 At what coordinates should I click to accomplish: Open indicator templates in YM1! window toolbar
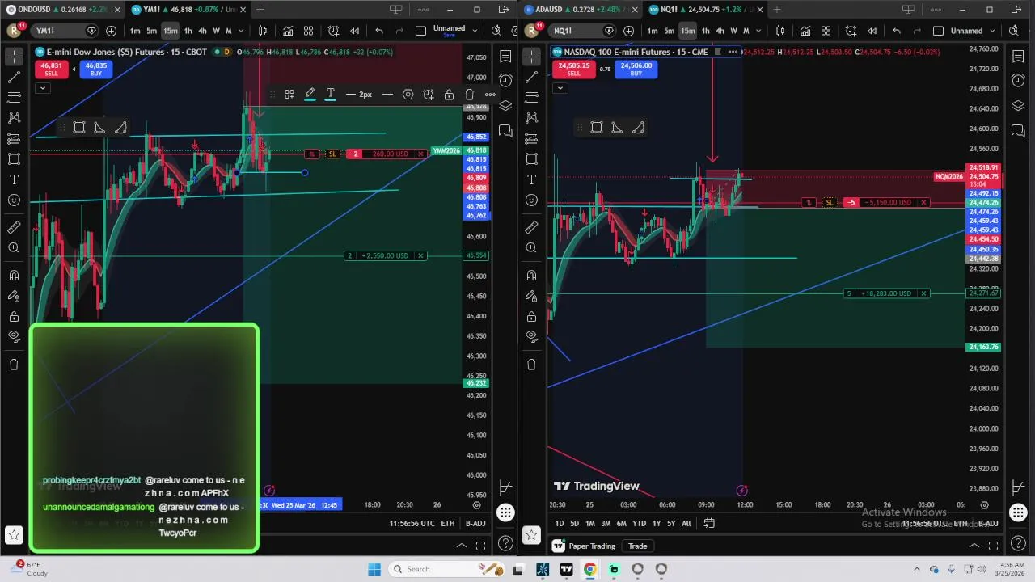308,31
